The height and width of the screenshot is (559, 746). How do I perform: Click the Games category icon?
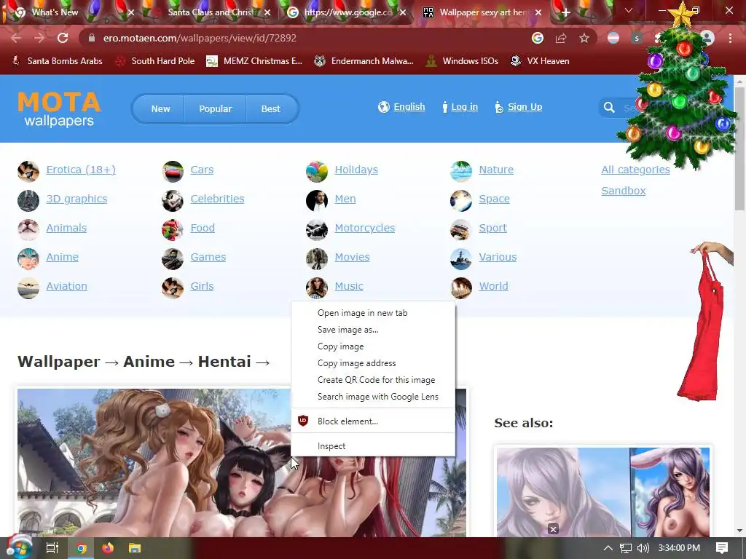tap(173, 258)
